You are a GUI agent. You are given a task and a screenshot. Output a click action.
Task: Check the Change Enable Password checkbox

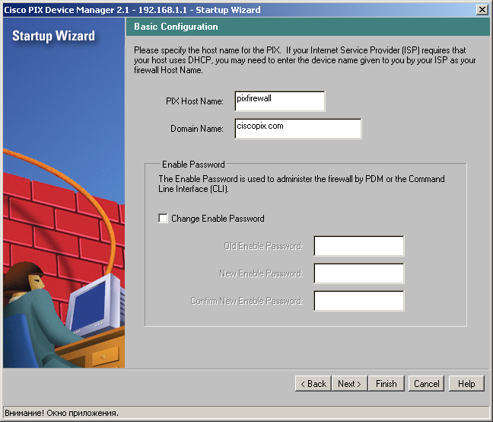tap(163, 218)
